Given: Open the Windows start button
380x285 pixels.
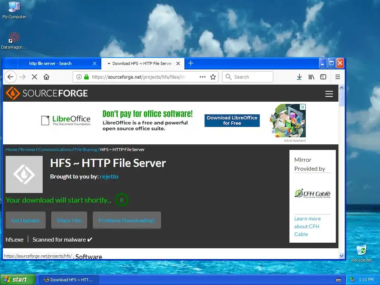Looking at the screenshot, I should (x=18, y=280).
